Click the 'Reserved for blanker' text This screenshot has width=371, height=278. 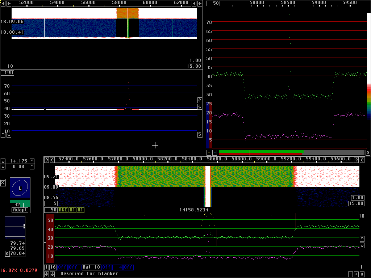89,274
